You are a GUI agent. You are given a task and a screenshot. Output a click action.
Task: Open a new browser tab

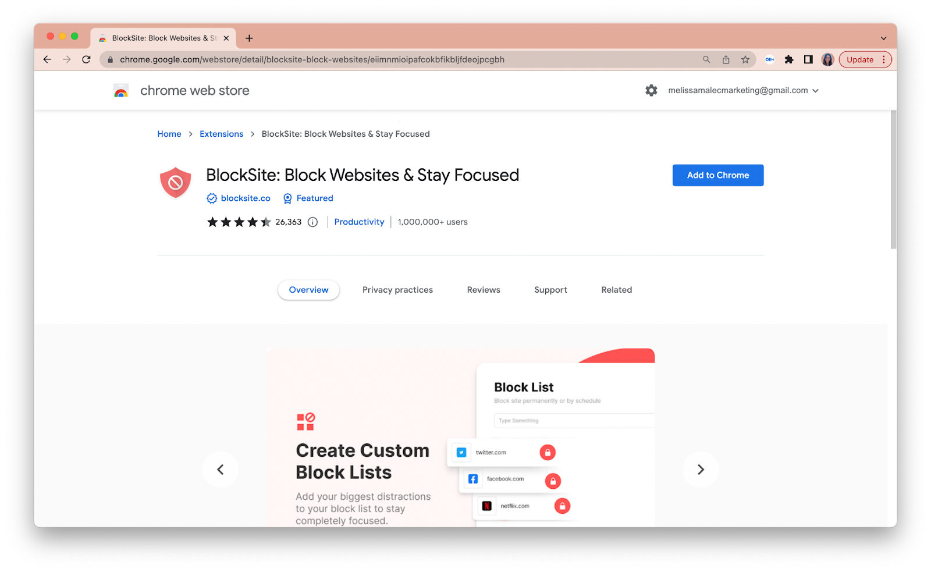pyautogui.click(x=249, y=38)
